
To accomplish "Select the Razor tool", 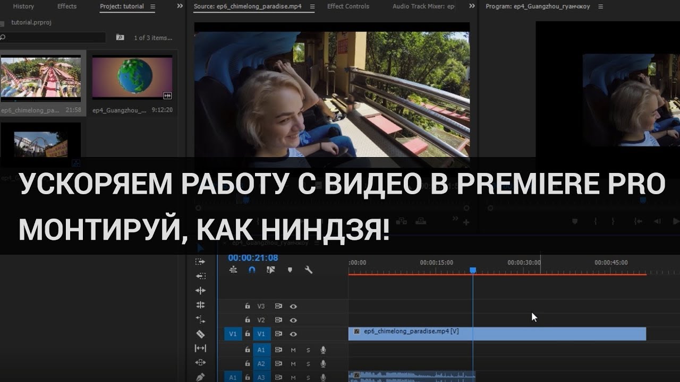I will pyautogui.click(x=200, y=334).
